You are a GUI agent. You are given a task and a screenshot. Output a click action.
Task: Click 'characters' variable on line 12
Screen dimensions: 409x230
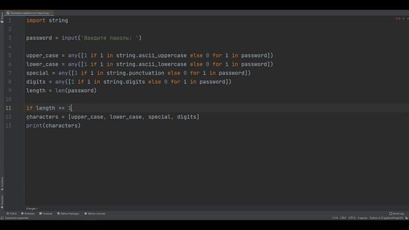click(42, 117)
